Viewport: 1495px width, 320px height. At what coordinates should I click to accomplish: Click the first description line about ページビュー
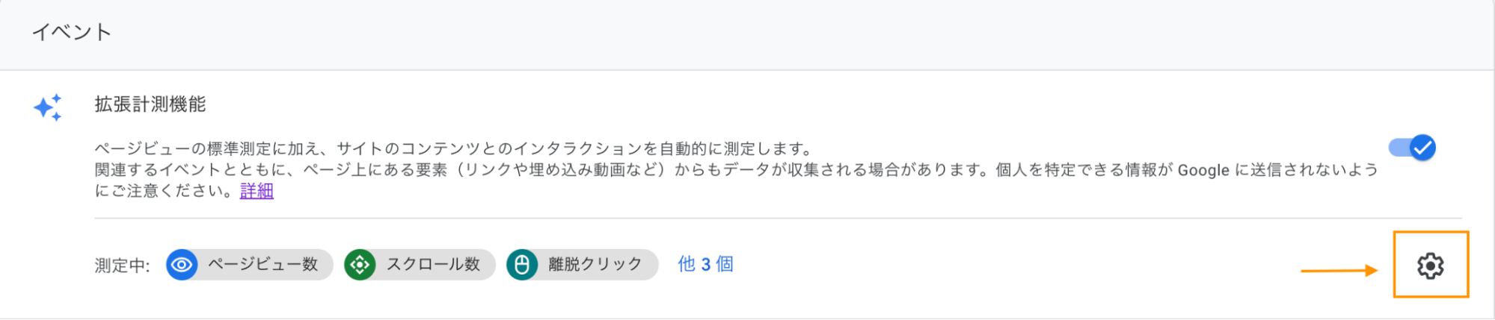click(x=454, y=148)
